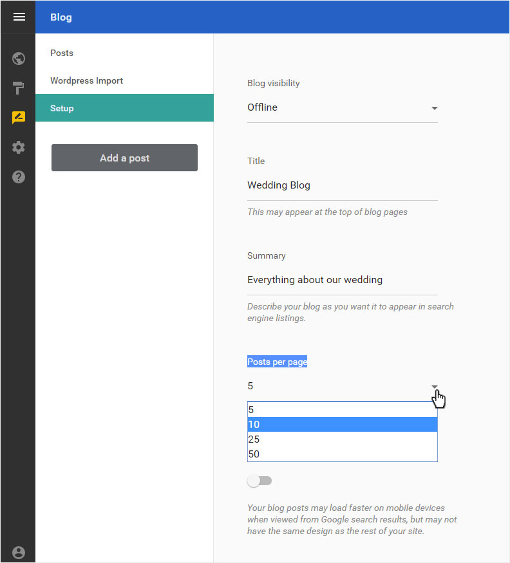510x563 pixels.
Task: Open the Posts menu item
Action: tap(62, 53)
